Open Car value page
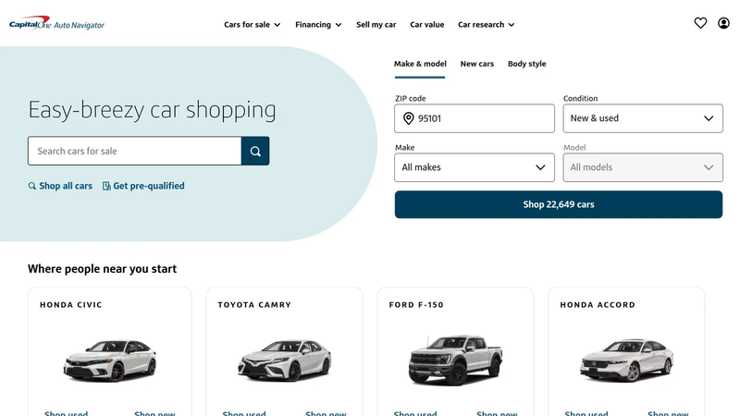Screen dimensions: 740x416 tap(426, 25)
